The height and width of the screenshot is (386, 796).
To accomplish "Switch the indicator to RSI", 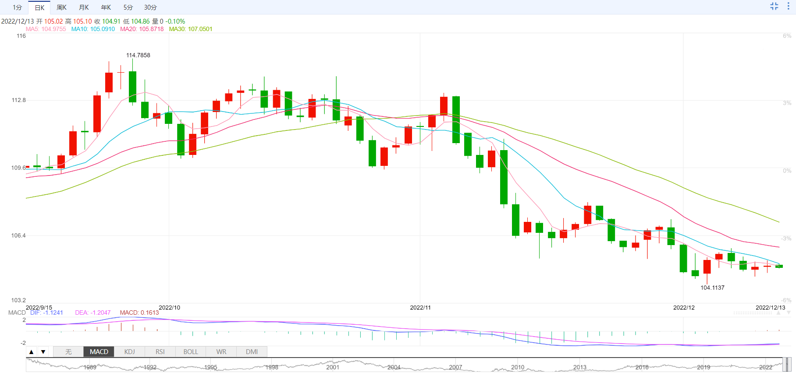I will click(160, 352).
